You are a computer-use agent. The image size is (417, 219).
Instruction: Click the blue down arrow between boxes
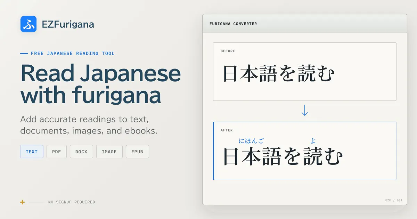(305, 111)
